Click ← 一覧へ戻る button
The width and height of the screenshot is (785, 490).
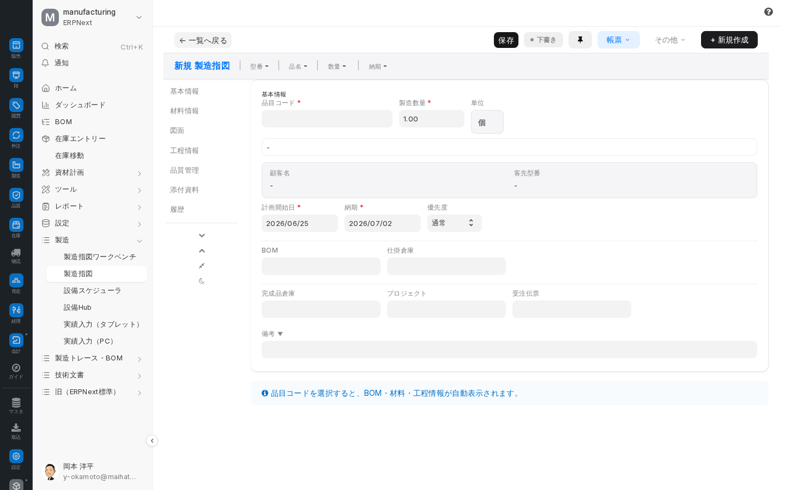click(x=203, y=40)
